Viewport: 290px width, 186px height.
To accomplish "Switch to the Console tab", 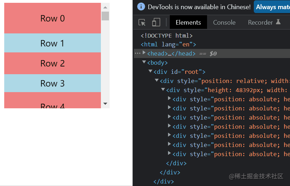I will click(224, 23).
